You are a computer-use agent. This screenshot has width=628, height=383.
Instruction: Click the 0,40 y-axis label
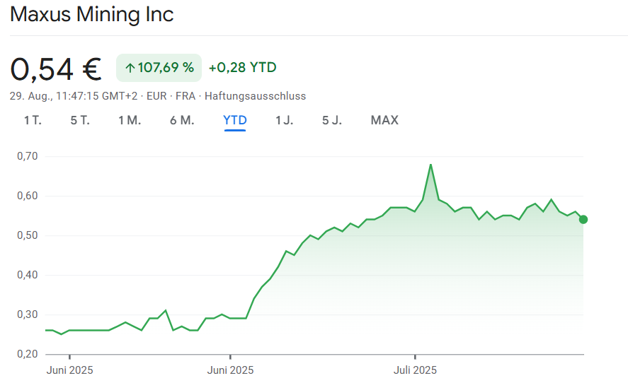tap(27, 275)
